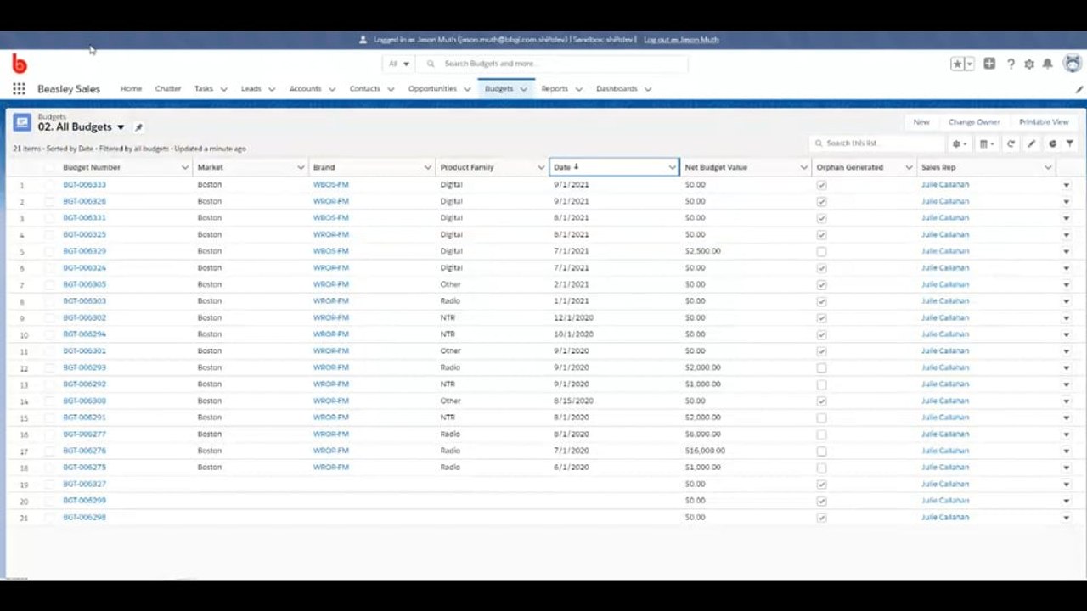Expand Brand column menu
Screen dimensions: 1087x611
427,167
